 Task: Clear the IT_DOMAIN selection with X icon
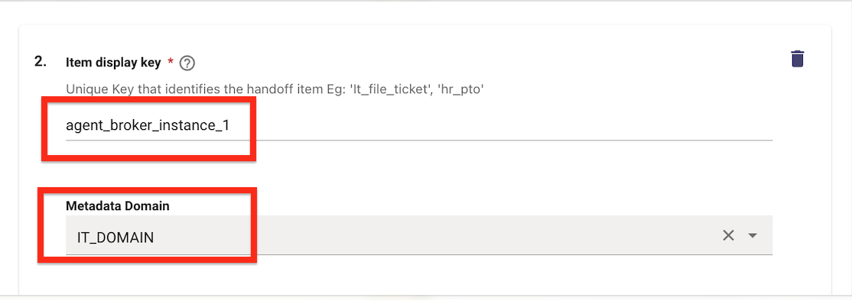[x=728, y=235]
